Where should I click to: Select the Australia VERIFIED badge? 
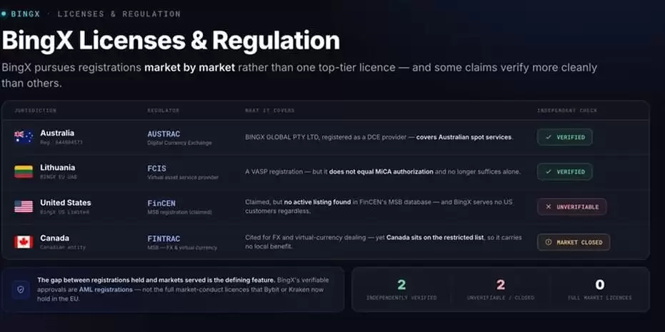pyautogui.click(x=564, y=137)
